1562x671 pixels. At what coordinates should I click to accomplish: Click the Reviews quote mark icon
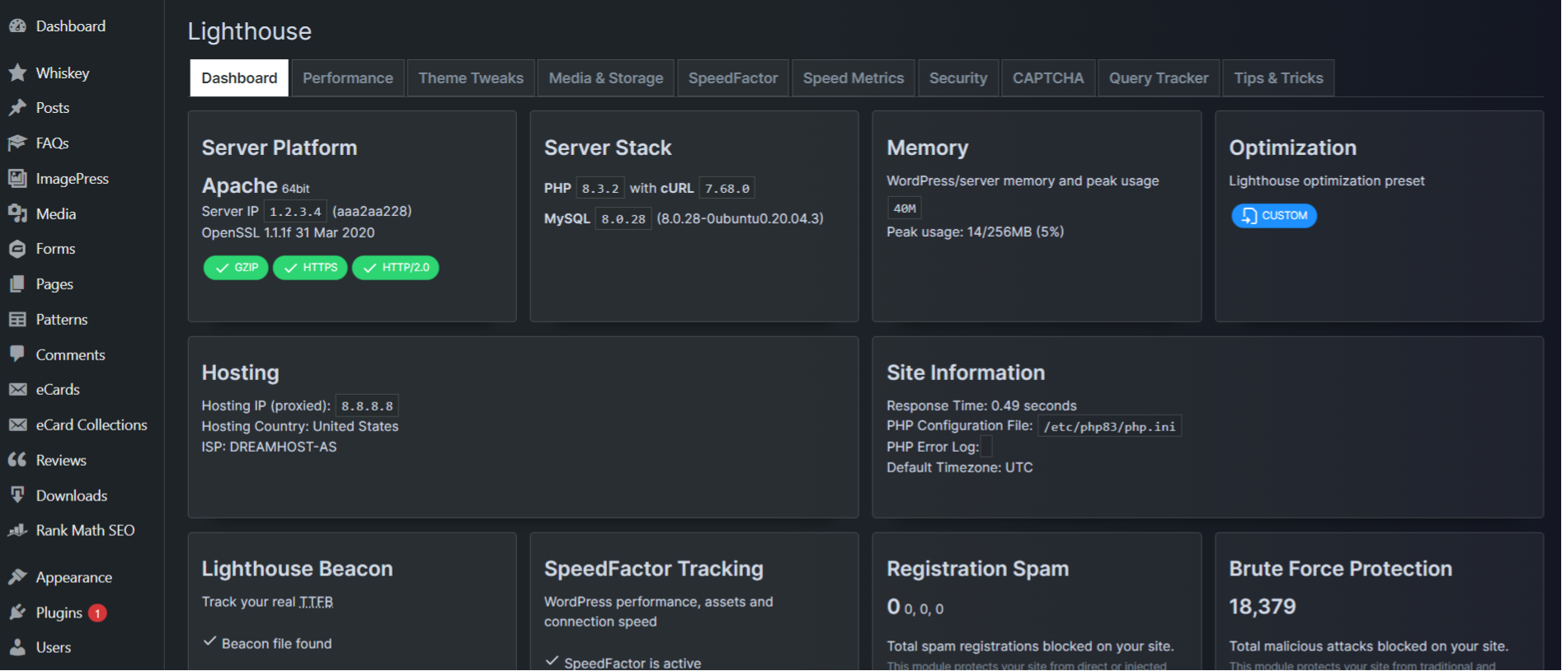click(17, 460)
